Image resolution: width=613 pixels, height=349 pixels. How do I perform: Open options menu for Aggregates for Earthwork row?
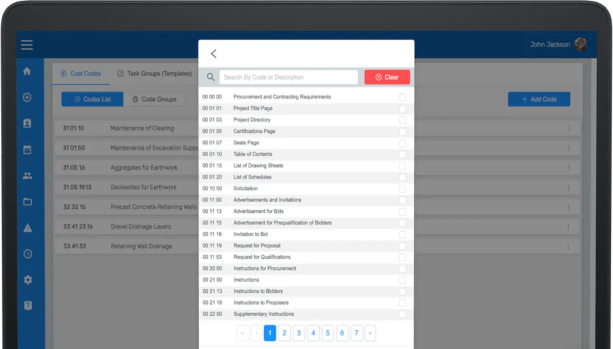point(569,168)
